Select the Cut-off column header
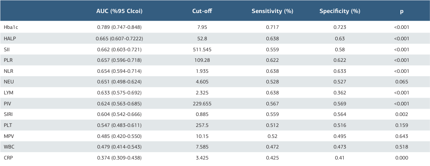This screenshot has width=430, height=166. [x=202, y=11]
